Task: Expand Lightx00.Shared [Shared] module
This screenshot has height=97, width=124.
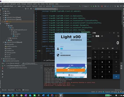Action: pyautogui.click(x=3, y=42)
